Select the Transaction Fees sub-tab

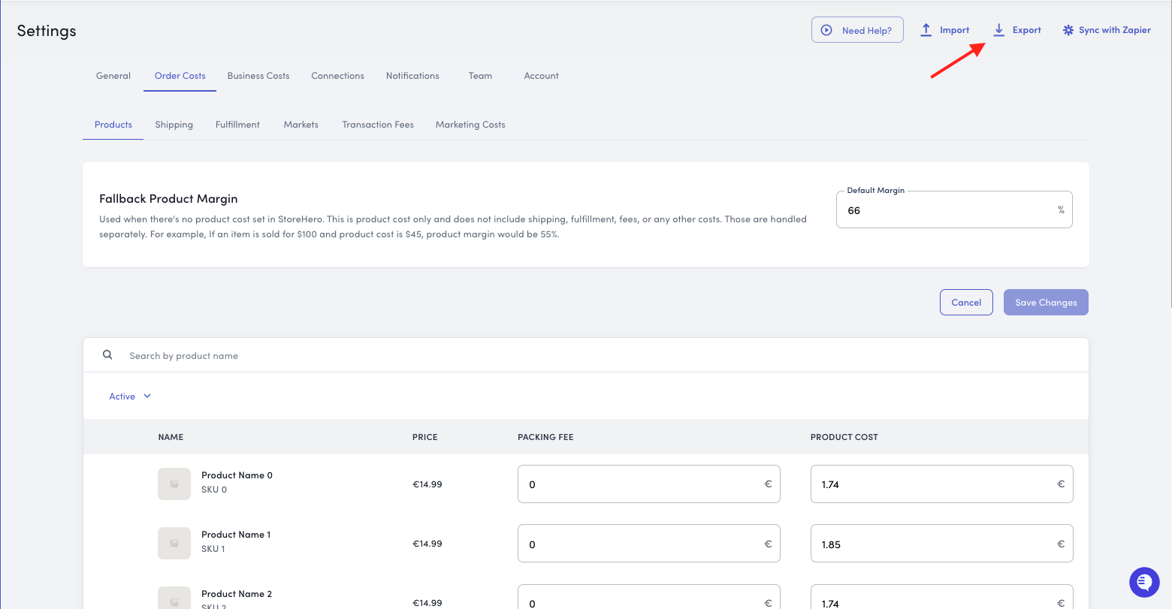pyautogui.click(x=378, y=125)
